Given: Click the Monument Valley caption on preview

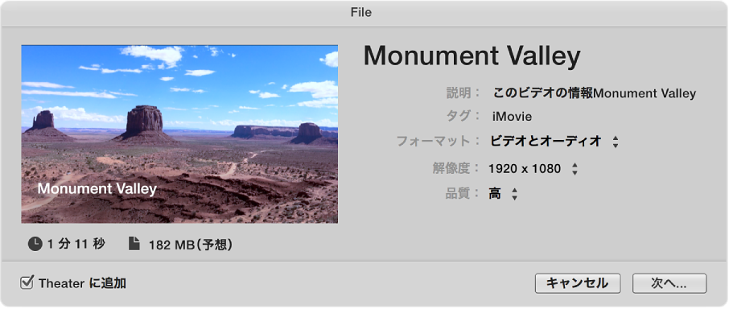Looking at the screenshot, I should point(97,188).
